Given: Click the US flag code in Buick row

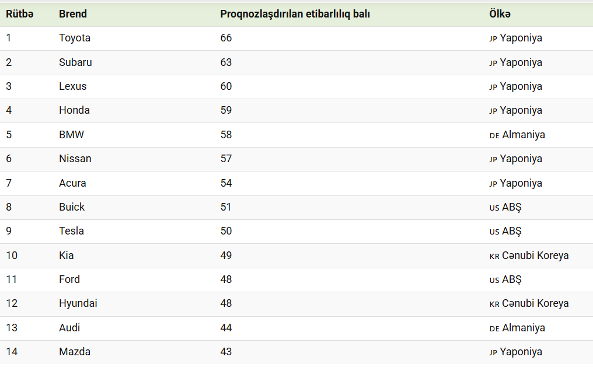Looking at the screenshot, I should click(x=494, y=208).
